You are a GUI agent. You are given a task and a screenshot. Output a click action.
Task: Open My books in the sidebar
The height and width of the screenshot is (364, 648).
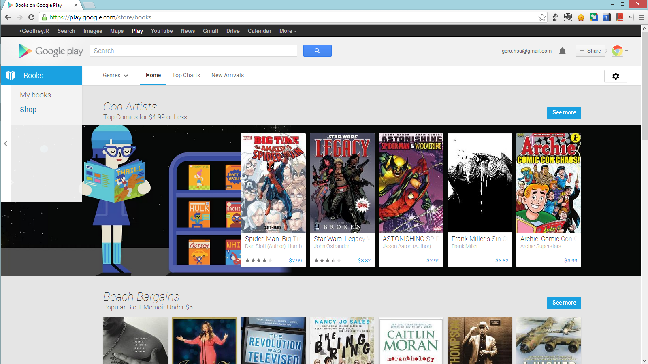(x=35, y=95)
